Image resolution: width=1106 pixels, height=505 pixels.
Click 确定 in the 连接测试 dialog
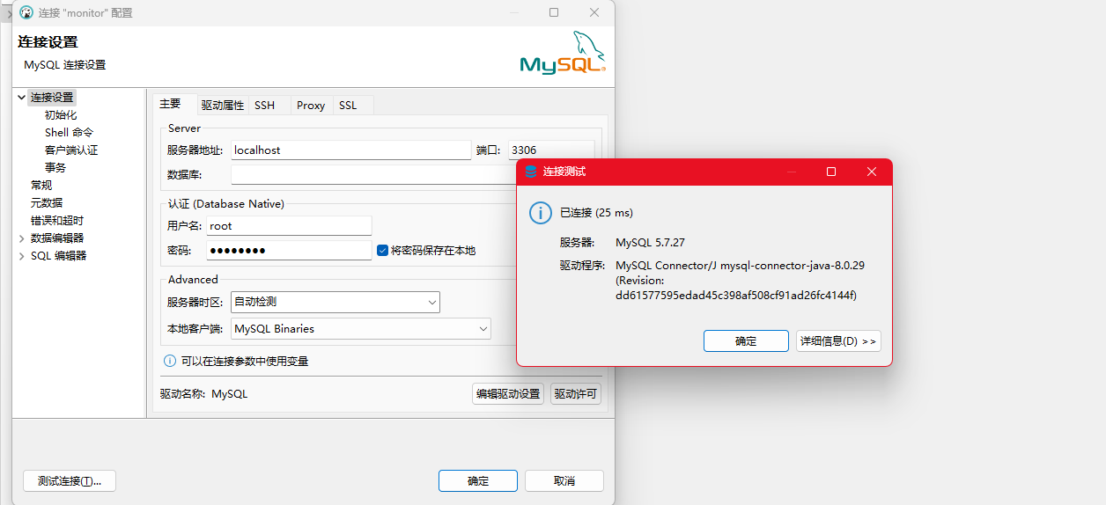click(x=746, y=341)
